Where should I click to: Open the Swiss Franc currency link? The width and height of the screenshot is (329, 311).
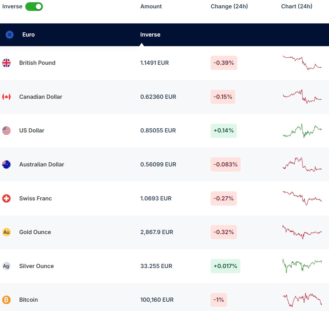click(35, 198)
